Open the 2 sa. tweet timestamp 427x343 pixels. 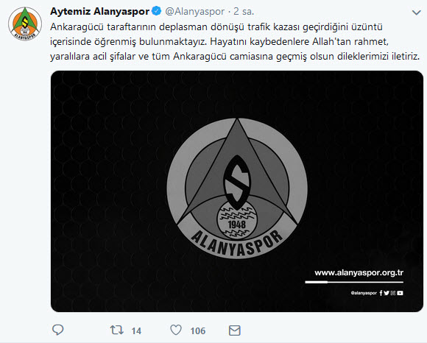tap(244, 12)
